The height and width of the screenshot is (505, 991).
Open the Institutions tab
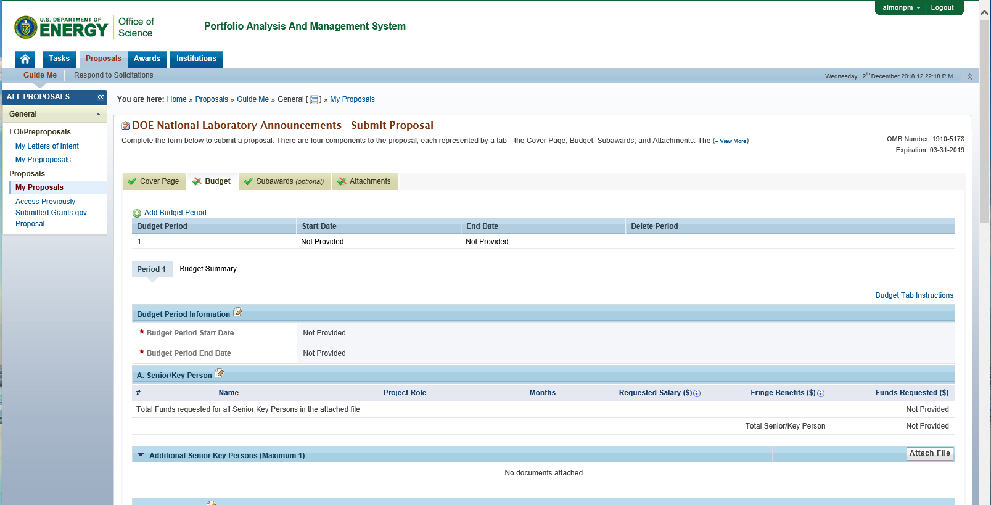click(196, 59)
